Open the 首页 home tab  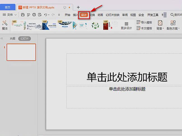click(x=8, y=7)
